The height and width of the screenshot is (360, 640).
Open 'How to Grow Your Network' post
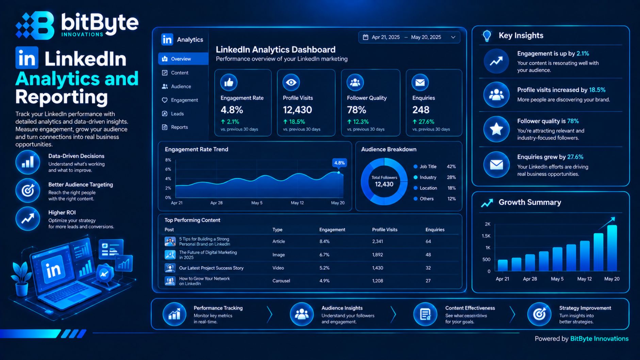click(204, 281)
